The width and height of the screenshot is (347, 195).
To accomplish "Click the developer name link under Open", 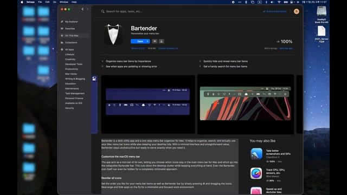I will [168, 48].
